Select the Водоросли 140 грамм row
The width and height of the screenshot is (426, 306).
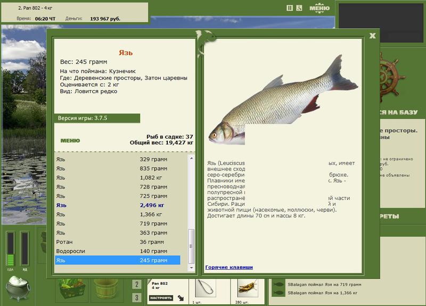pyautogui.click(x=118, y=251)
